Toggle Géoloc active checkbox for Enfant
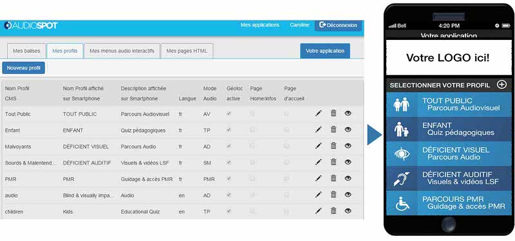Viewport: 515px width, 241px height. point(229,130)
